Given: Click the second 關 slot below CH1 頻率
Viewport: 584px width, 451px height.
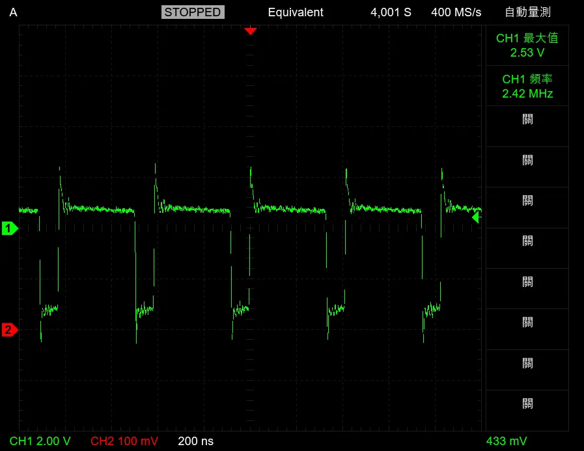Looking at the screenshot, I should point(527,167).
